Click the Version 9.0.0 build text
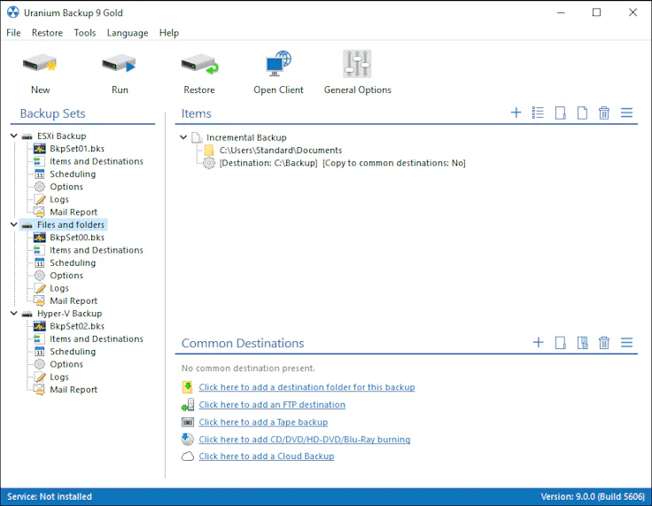The image size is (652, 506). point(593,496)
